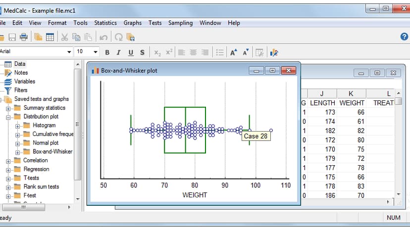This screenshot has height=230, width=410.
Task: Select the WEIGHT cell with value 82
Action: click(x=352, y=131)
